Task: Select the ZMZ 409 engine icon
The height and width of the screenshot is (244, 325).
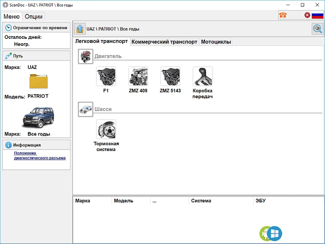Action: (138, 76)
